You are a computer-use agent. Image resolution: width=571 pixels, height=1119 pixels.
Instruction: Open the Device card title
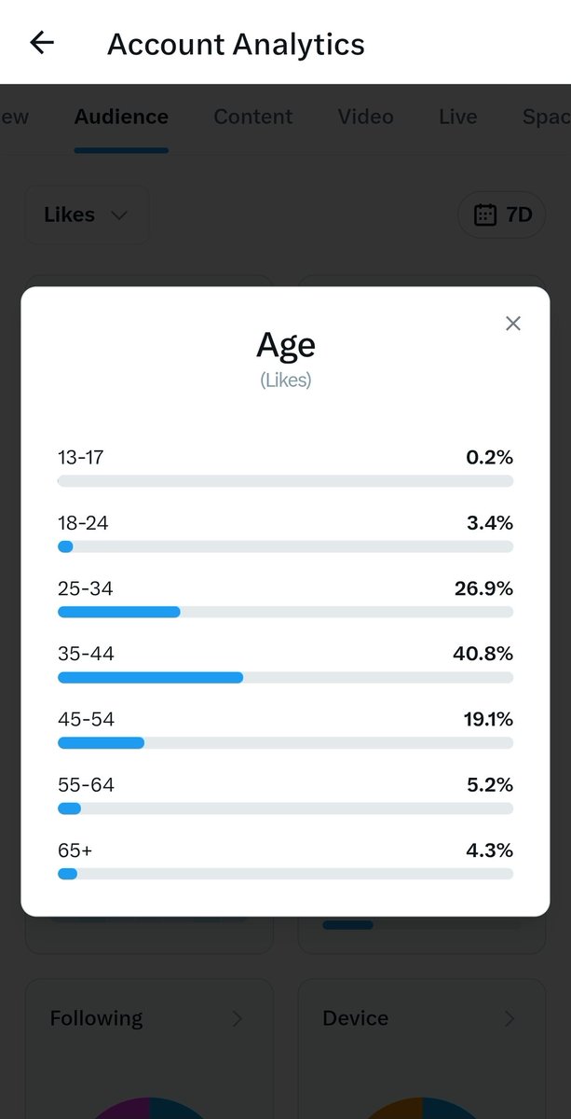(355, 1018)
